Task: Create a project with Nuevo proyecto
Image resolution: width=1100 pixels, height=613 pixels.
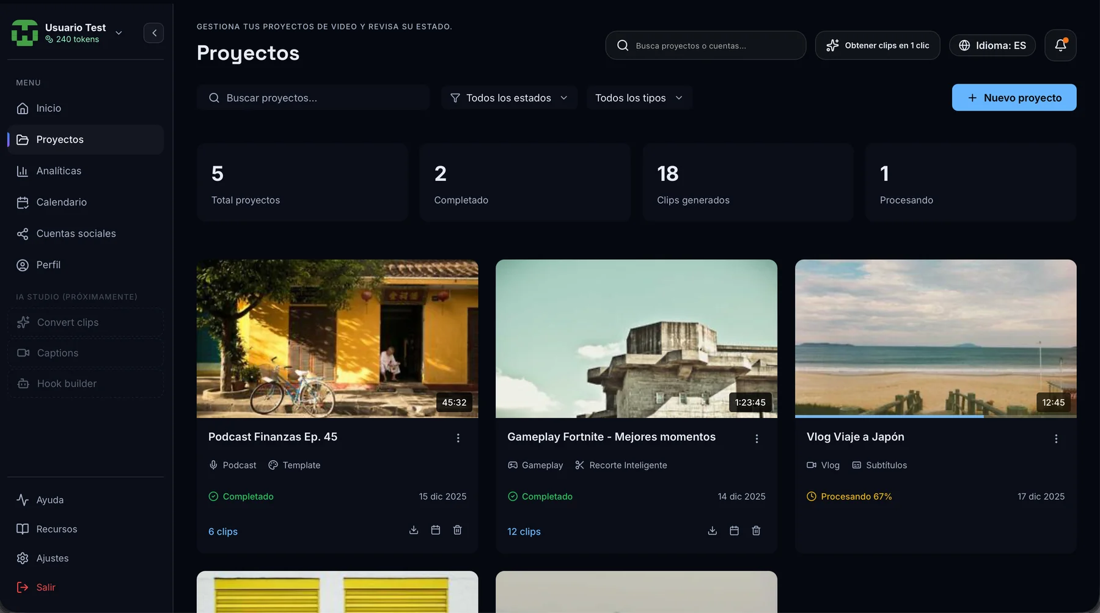Action: [x=1014, y=97]
